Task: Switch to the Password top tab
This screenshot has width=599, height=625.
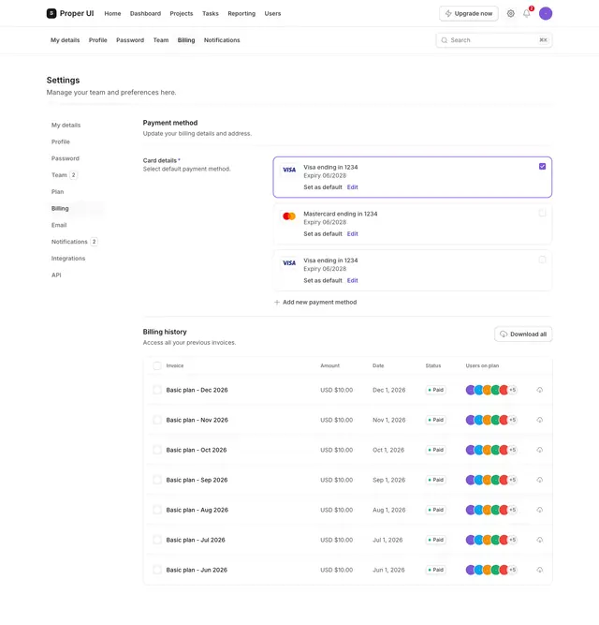Action: (130, 40)
